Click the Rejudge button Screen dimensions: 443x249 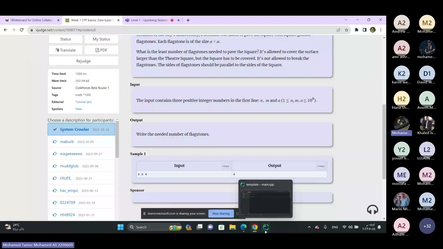coord(83,61)
